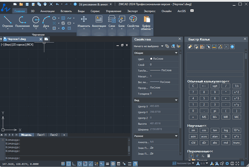The height and width of the screenshot is (167, 249).
Task: Collapse the Общие properties section
Action: tap(176, 53)
